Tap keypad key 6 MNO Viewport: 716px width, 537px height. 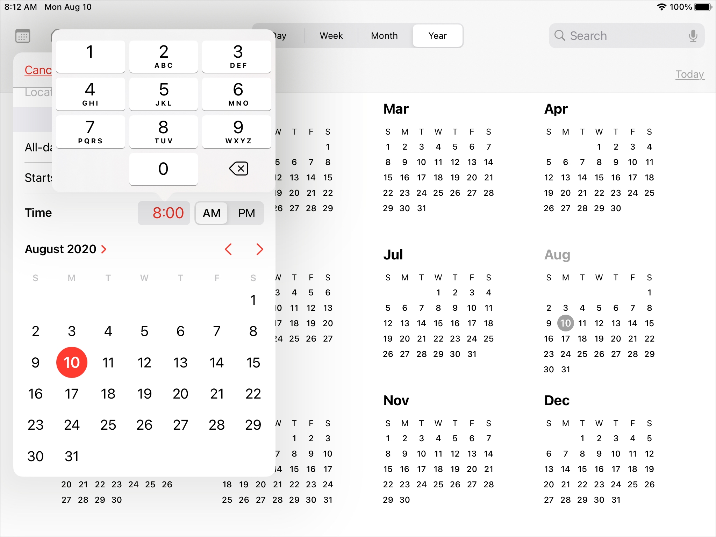pyautogui.click(x=237, y=94)
